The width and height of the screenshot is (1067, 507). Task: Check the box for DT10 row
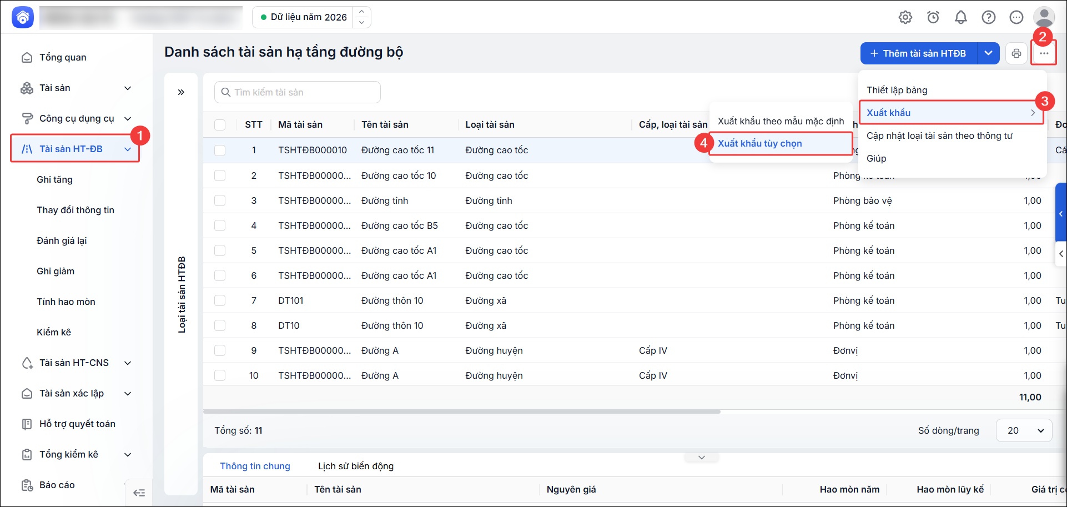click(x=220, y=325)
